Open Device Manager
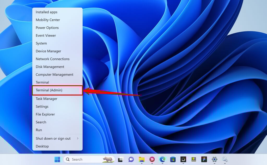The image size is (267, 165). (x=57, y=51)
